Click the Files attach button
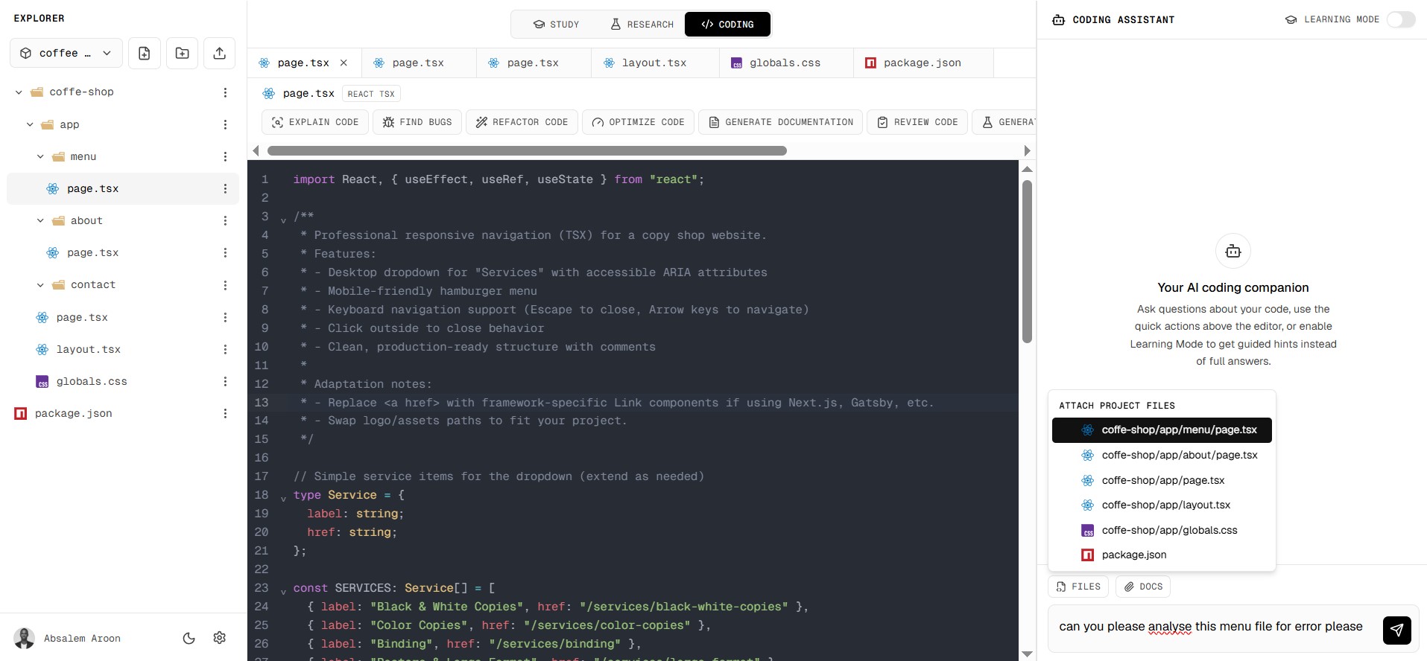 [1078, 587]
